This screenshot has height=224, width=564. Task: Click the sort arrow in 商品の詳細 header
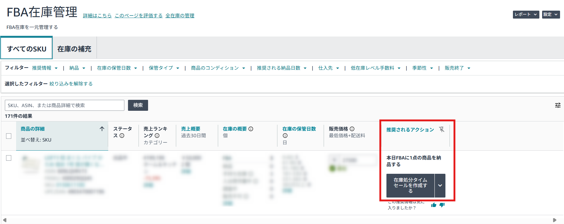click(x=102, y=129)
